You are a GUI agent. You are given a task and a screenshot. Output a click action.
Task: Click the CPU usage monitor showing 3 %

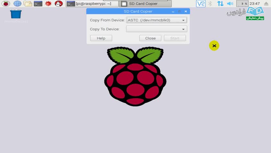[x=242, y=4]
